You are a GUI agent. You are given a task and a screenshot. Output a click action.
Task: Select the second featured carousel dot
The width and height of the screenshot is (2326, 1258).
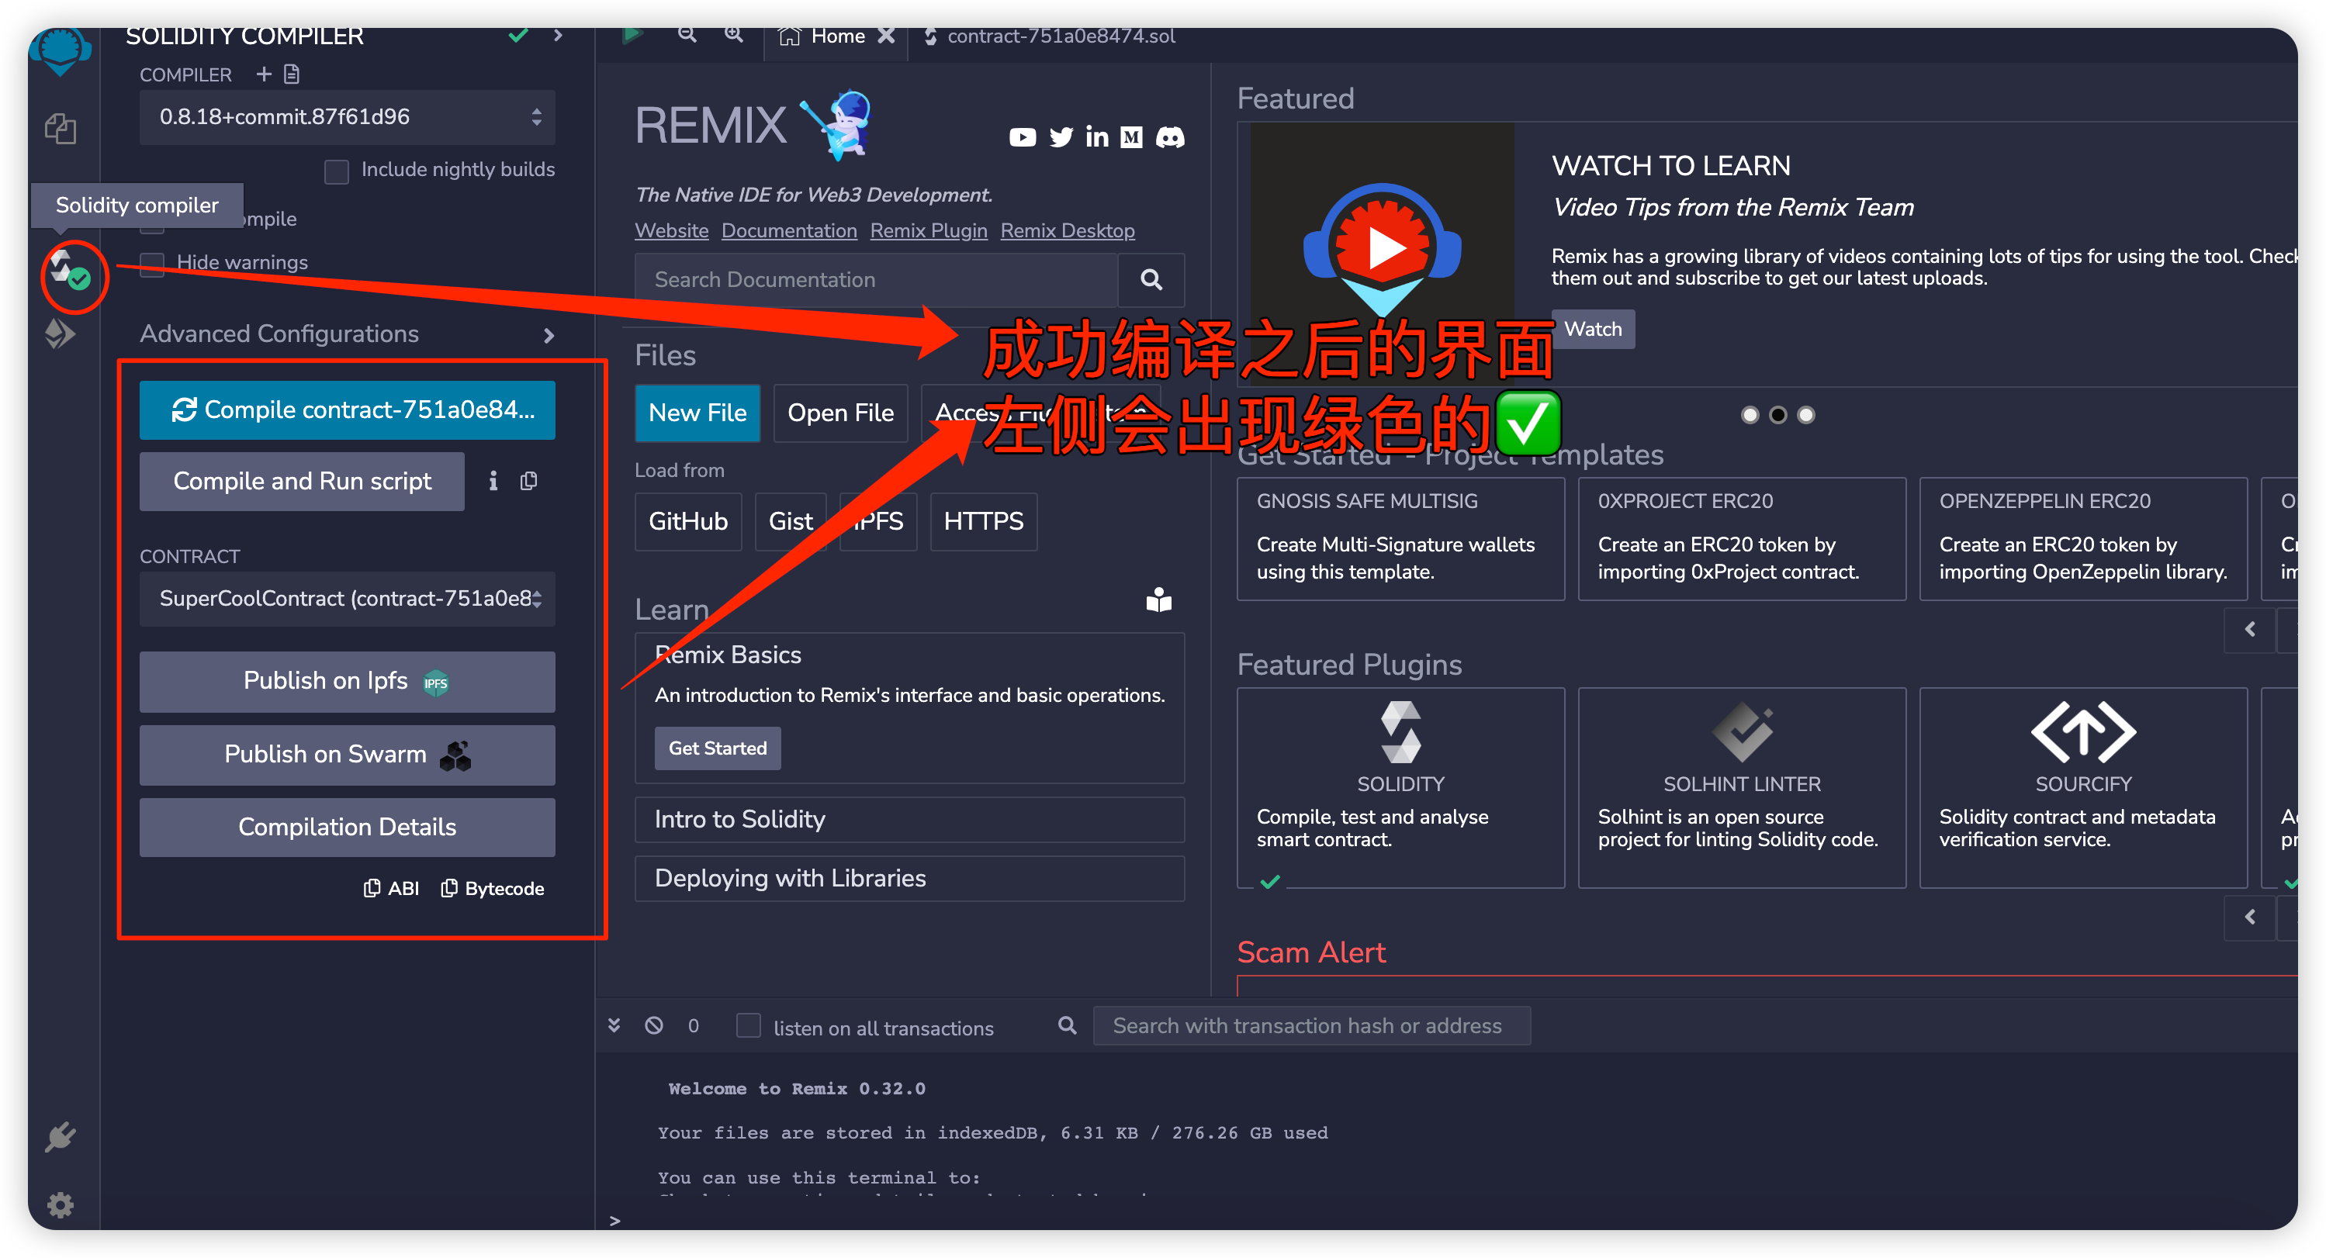point(1778,415)
